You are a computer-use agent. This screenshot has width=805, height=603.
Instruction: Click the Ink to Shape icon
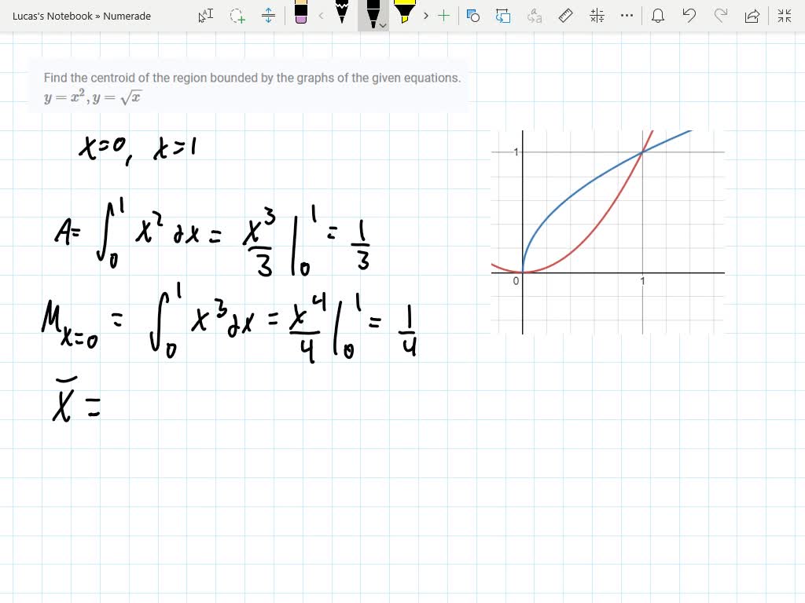pyautogui.click(x=473, y=16)
